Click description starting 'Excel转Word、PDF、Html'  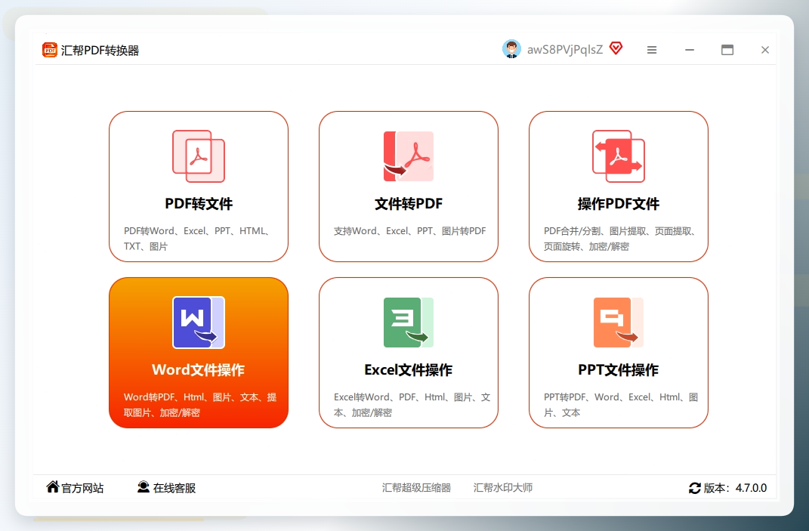pos(412,405)
